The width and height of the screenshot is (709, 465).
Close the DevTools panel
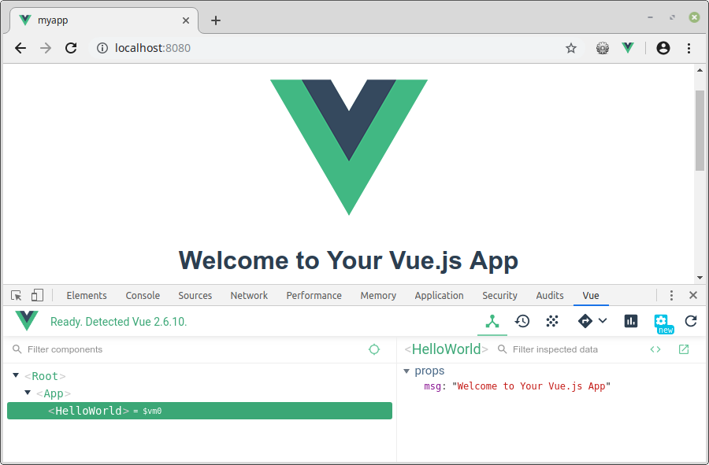(693, 295)
